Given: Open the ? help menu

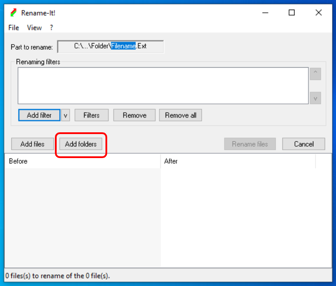Looking at the screenshot, I should point(51,28).
